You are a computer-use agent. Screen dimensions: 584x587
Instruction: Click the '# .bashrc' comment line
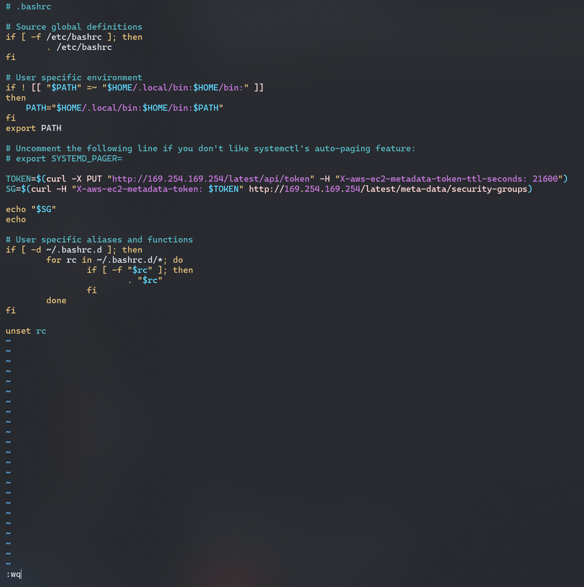pyautogui.click(x=29, y=7)
